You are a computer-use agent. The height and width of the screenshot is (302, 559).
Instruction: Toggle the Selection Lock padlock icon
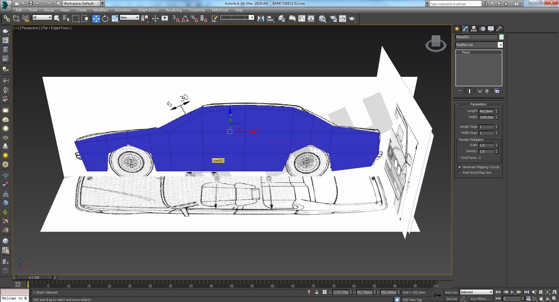317,292
